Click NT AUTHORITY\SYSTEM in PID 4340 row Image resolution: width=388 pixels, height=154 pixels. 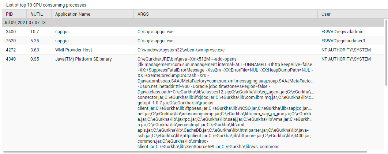pos(346,59)
